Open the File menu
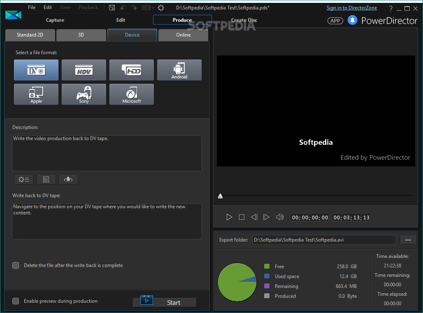Screen dimensions: 423x313 (32, 7)
